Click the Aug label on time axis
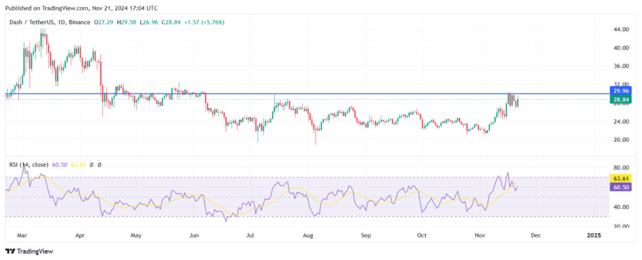 [308, 236]
